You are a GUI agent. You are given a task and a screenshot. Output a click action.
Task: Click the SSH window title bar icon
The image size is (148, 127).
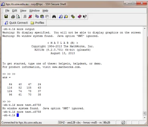3,4
